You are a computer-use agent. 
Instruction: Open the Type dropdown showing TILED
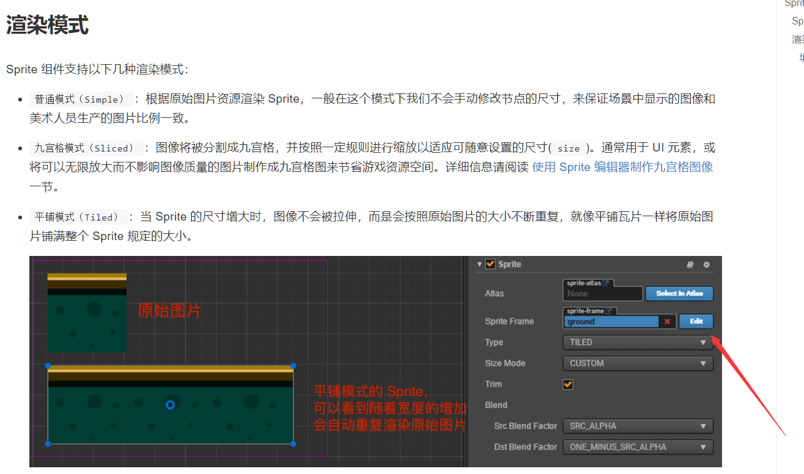[x=638, y=343]
